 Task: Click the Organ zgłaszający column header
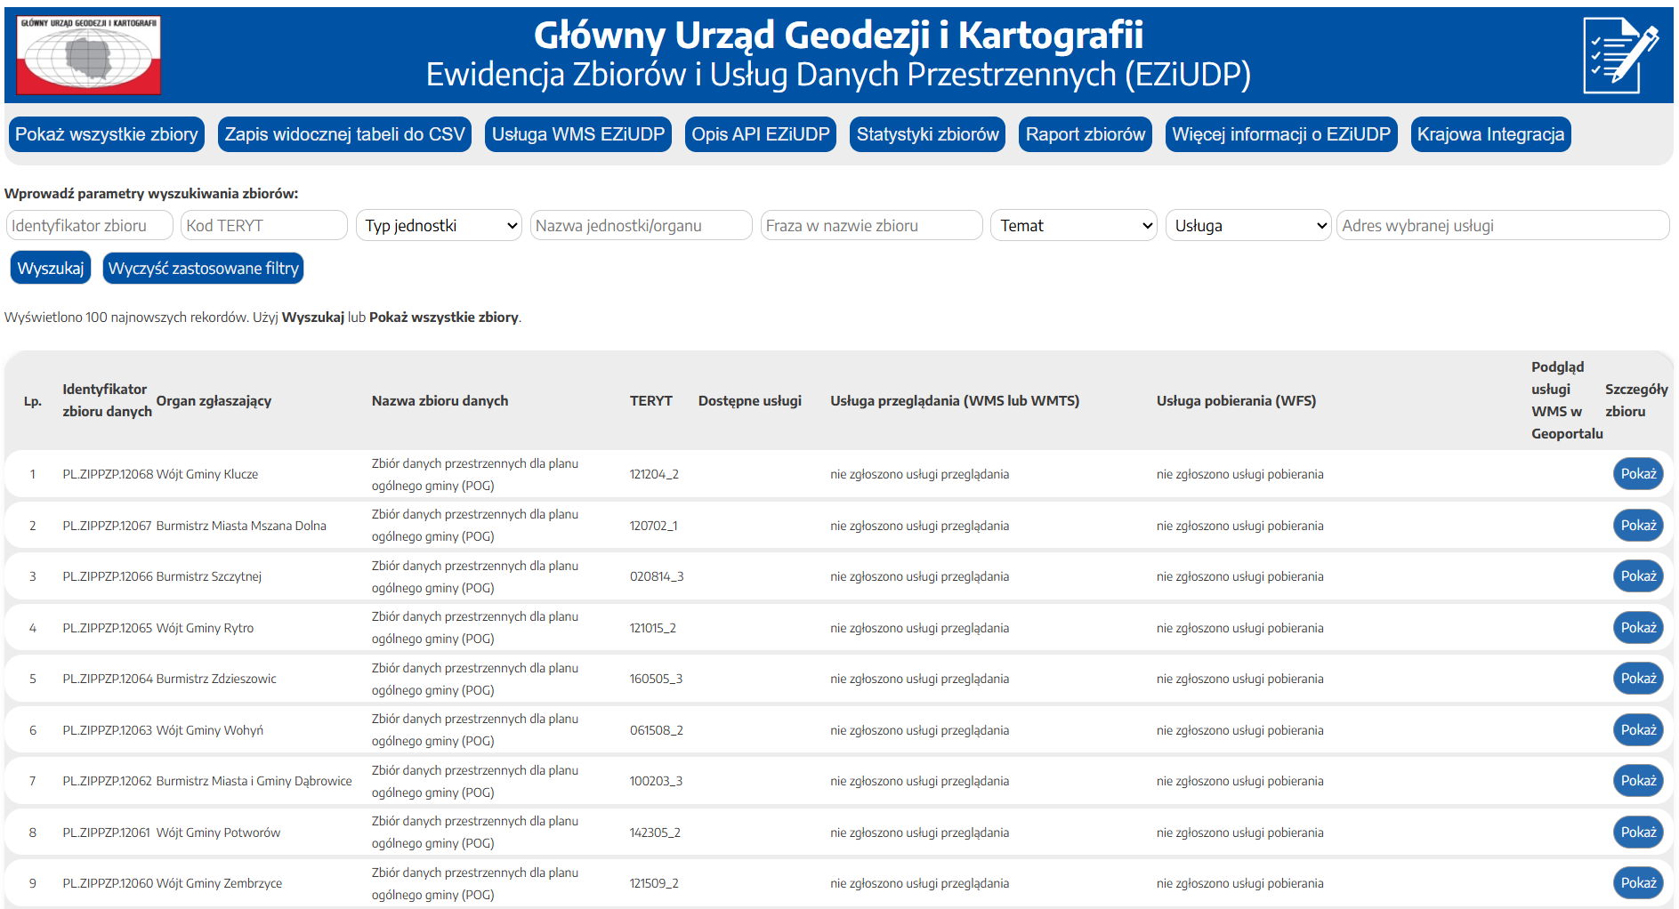tap(214, 401)
